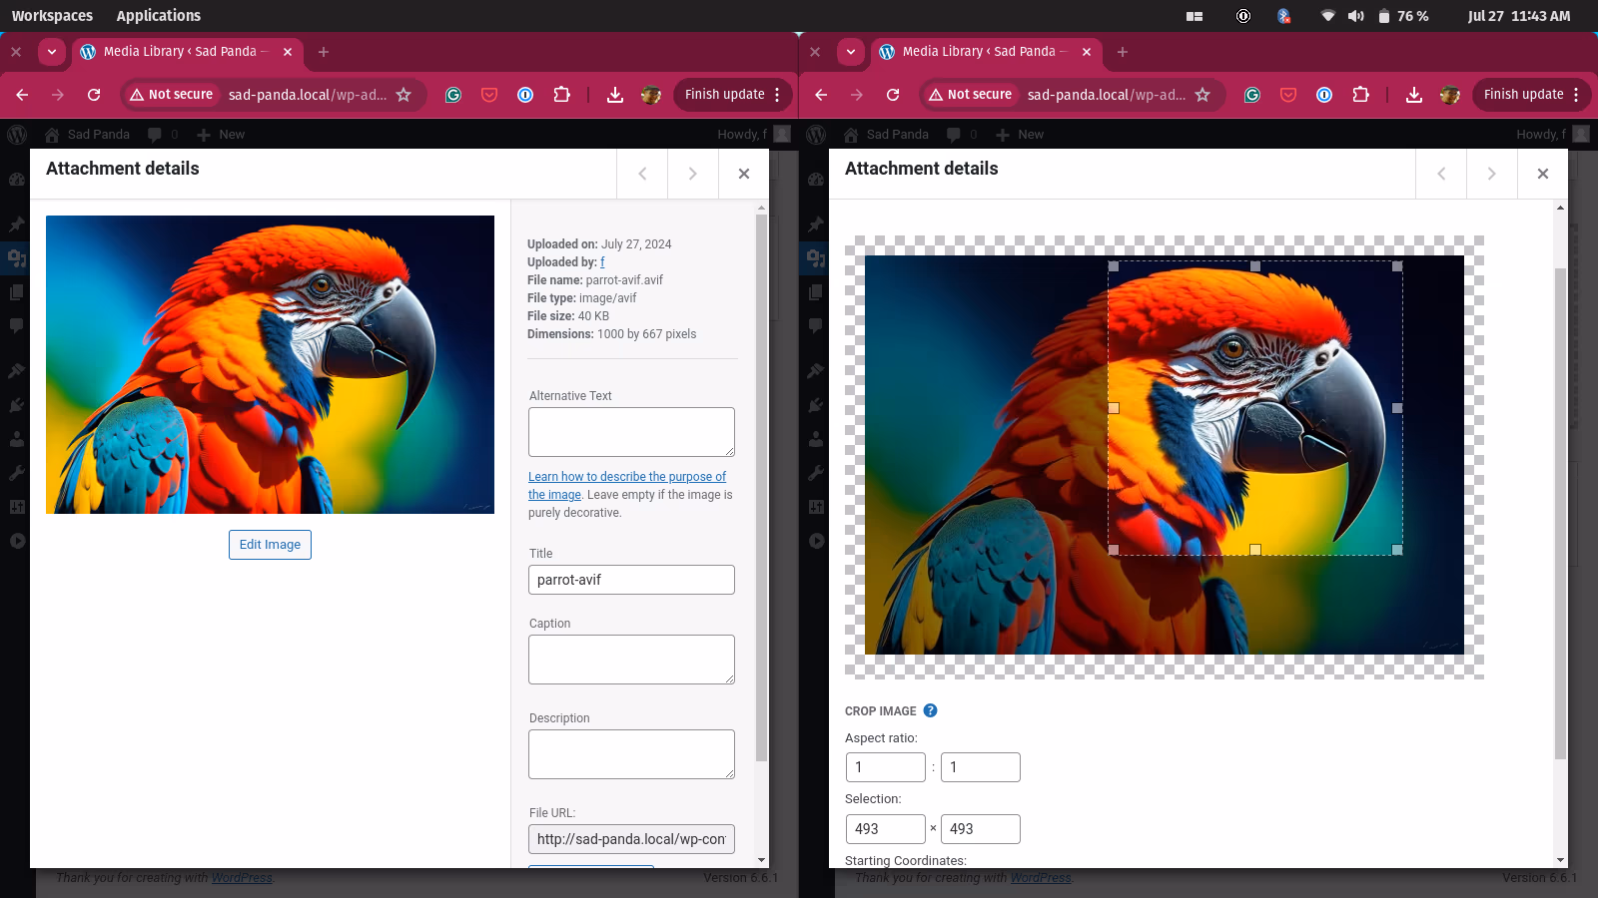This screenshot has height=898, width=1598.
Task: Bookmark this page in right browser window
Action: coord(1202,95)
